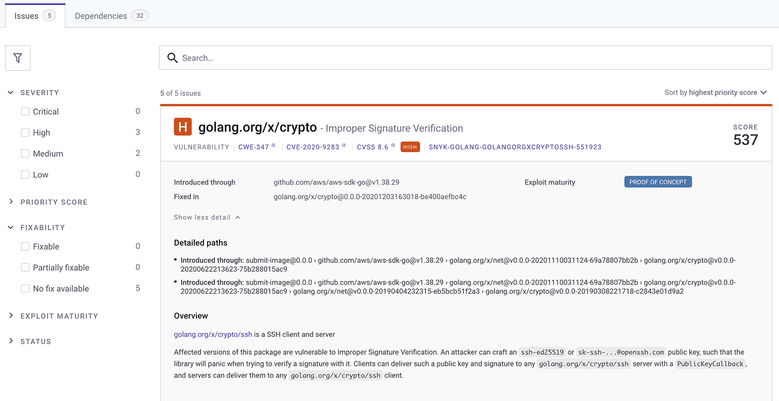Switch to the Dependencies tab
779x401 pixels.
pyautogui.click(x=111, y=16)
